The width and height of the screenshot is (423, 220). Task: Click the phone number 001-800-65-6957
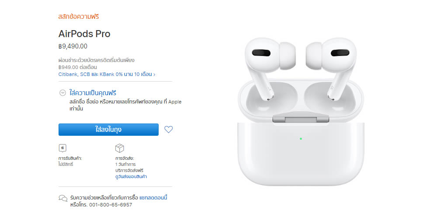click(x=111, y=205)
